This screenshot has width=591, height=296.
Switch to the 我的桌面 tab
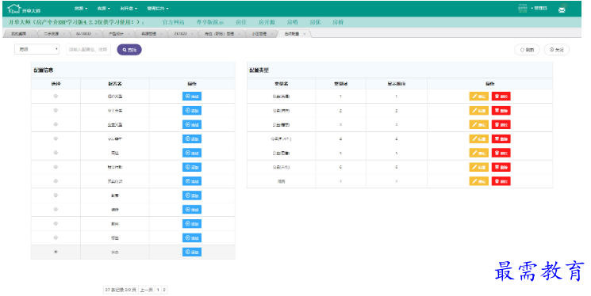19,34
